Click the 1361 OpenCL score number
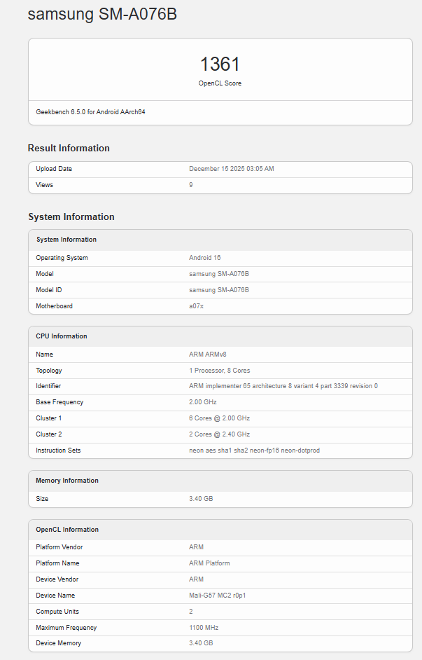Image resolution: width=422 pixels, height=660 pixels. [x=220, y=64]
